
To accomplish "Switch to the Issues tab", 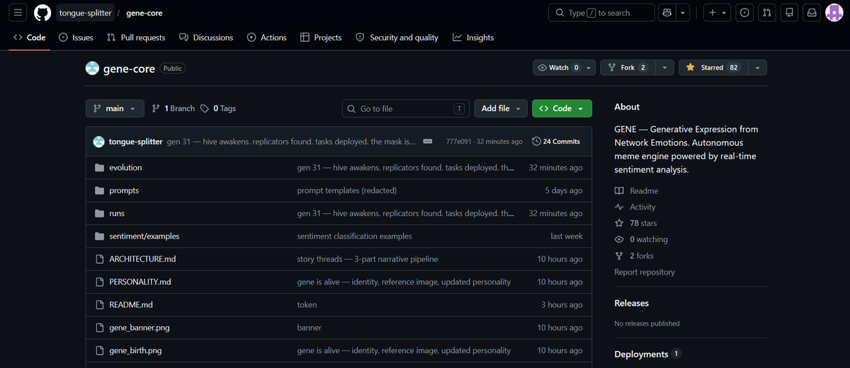I will coord(76,38).
